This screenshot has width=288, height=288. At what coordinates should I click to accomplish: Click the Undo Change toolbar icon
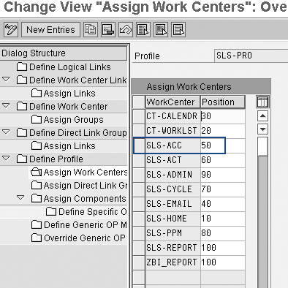click(126, 30)
